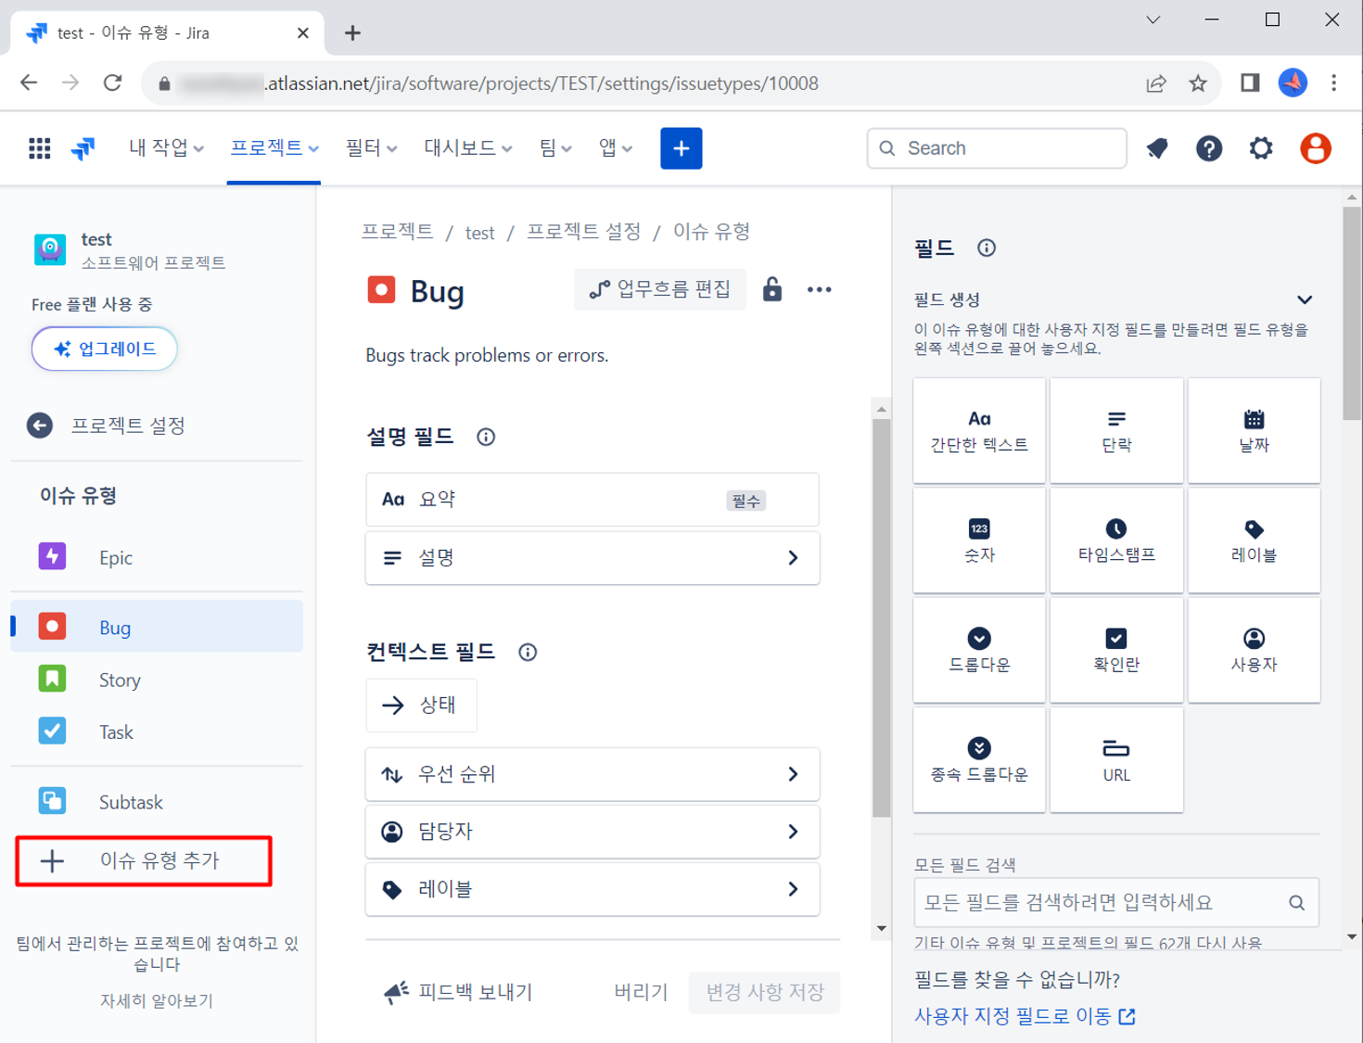The height and width of the screenshot is (1043, 1363).
Task: Select the Story issue type
Action: (x=120, y=680)
